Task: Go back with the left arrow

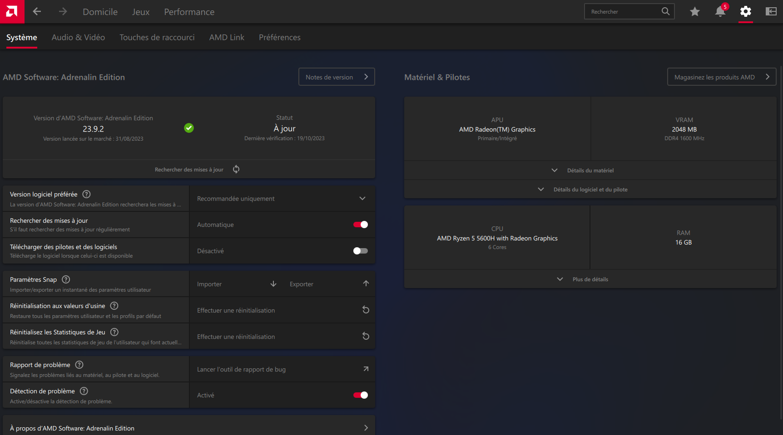Action: click(37, 11)
